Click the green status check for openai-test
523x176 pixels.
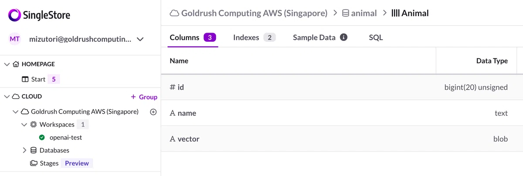(42, 137)
